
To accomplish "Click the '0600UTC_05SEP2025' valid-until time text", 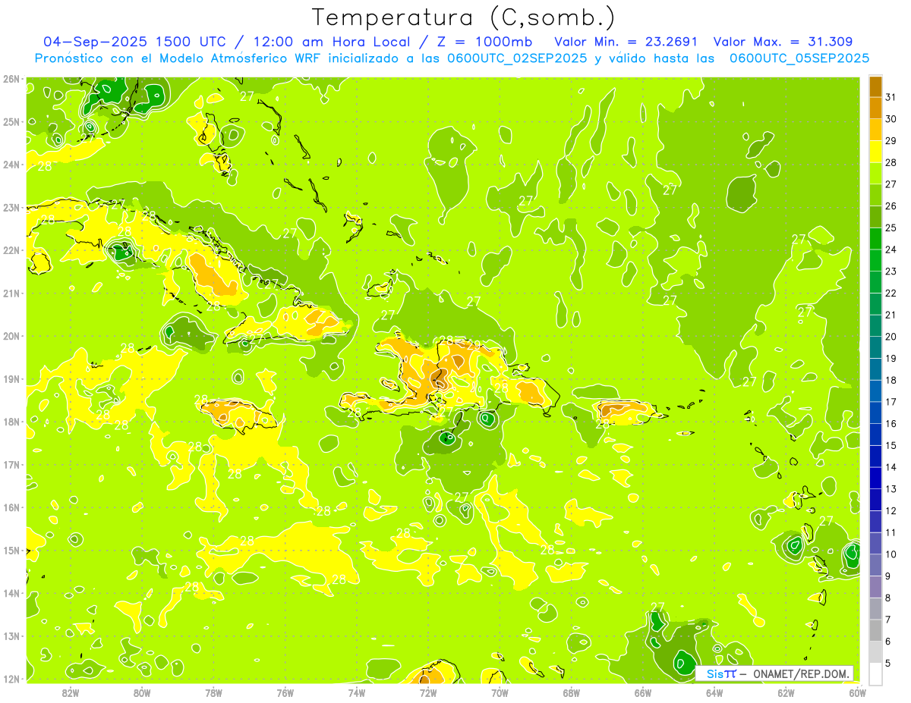I will click(800, 58).
